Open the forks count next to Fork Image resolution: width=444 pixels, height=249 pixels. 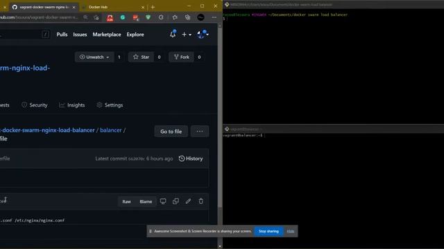click(199, 57)
